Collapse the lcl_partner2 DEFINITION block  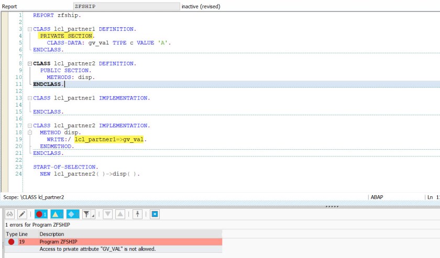pos(29,64)
